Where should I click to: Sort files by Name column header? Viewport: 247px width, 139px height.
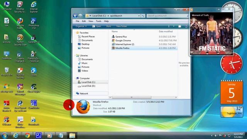point(115,32)
